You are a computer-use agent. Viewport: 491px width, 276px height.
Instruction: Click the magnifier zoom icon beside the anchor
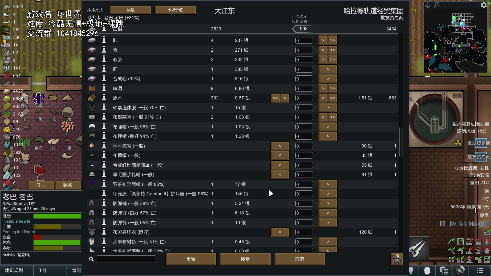pyautogui.click(x=437, y=5)
